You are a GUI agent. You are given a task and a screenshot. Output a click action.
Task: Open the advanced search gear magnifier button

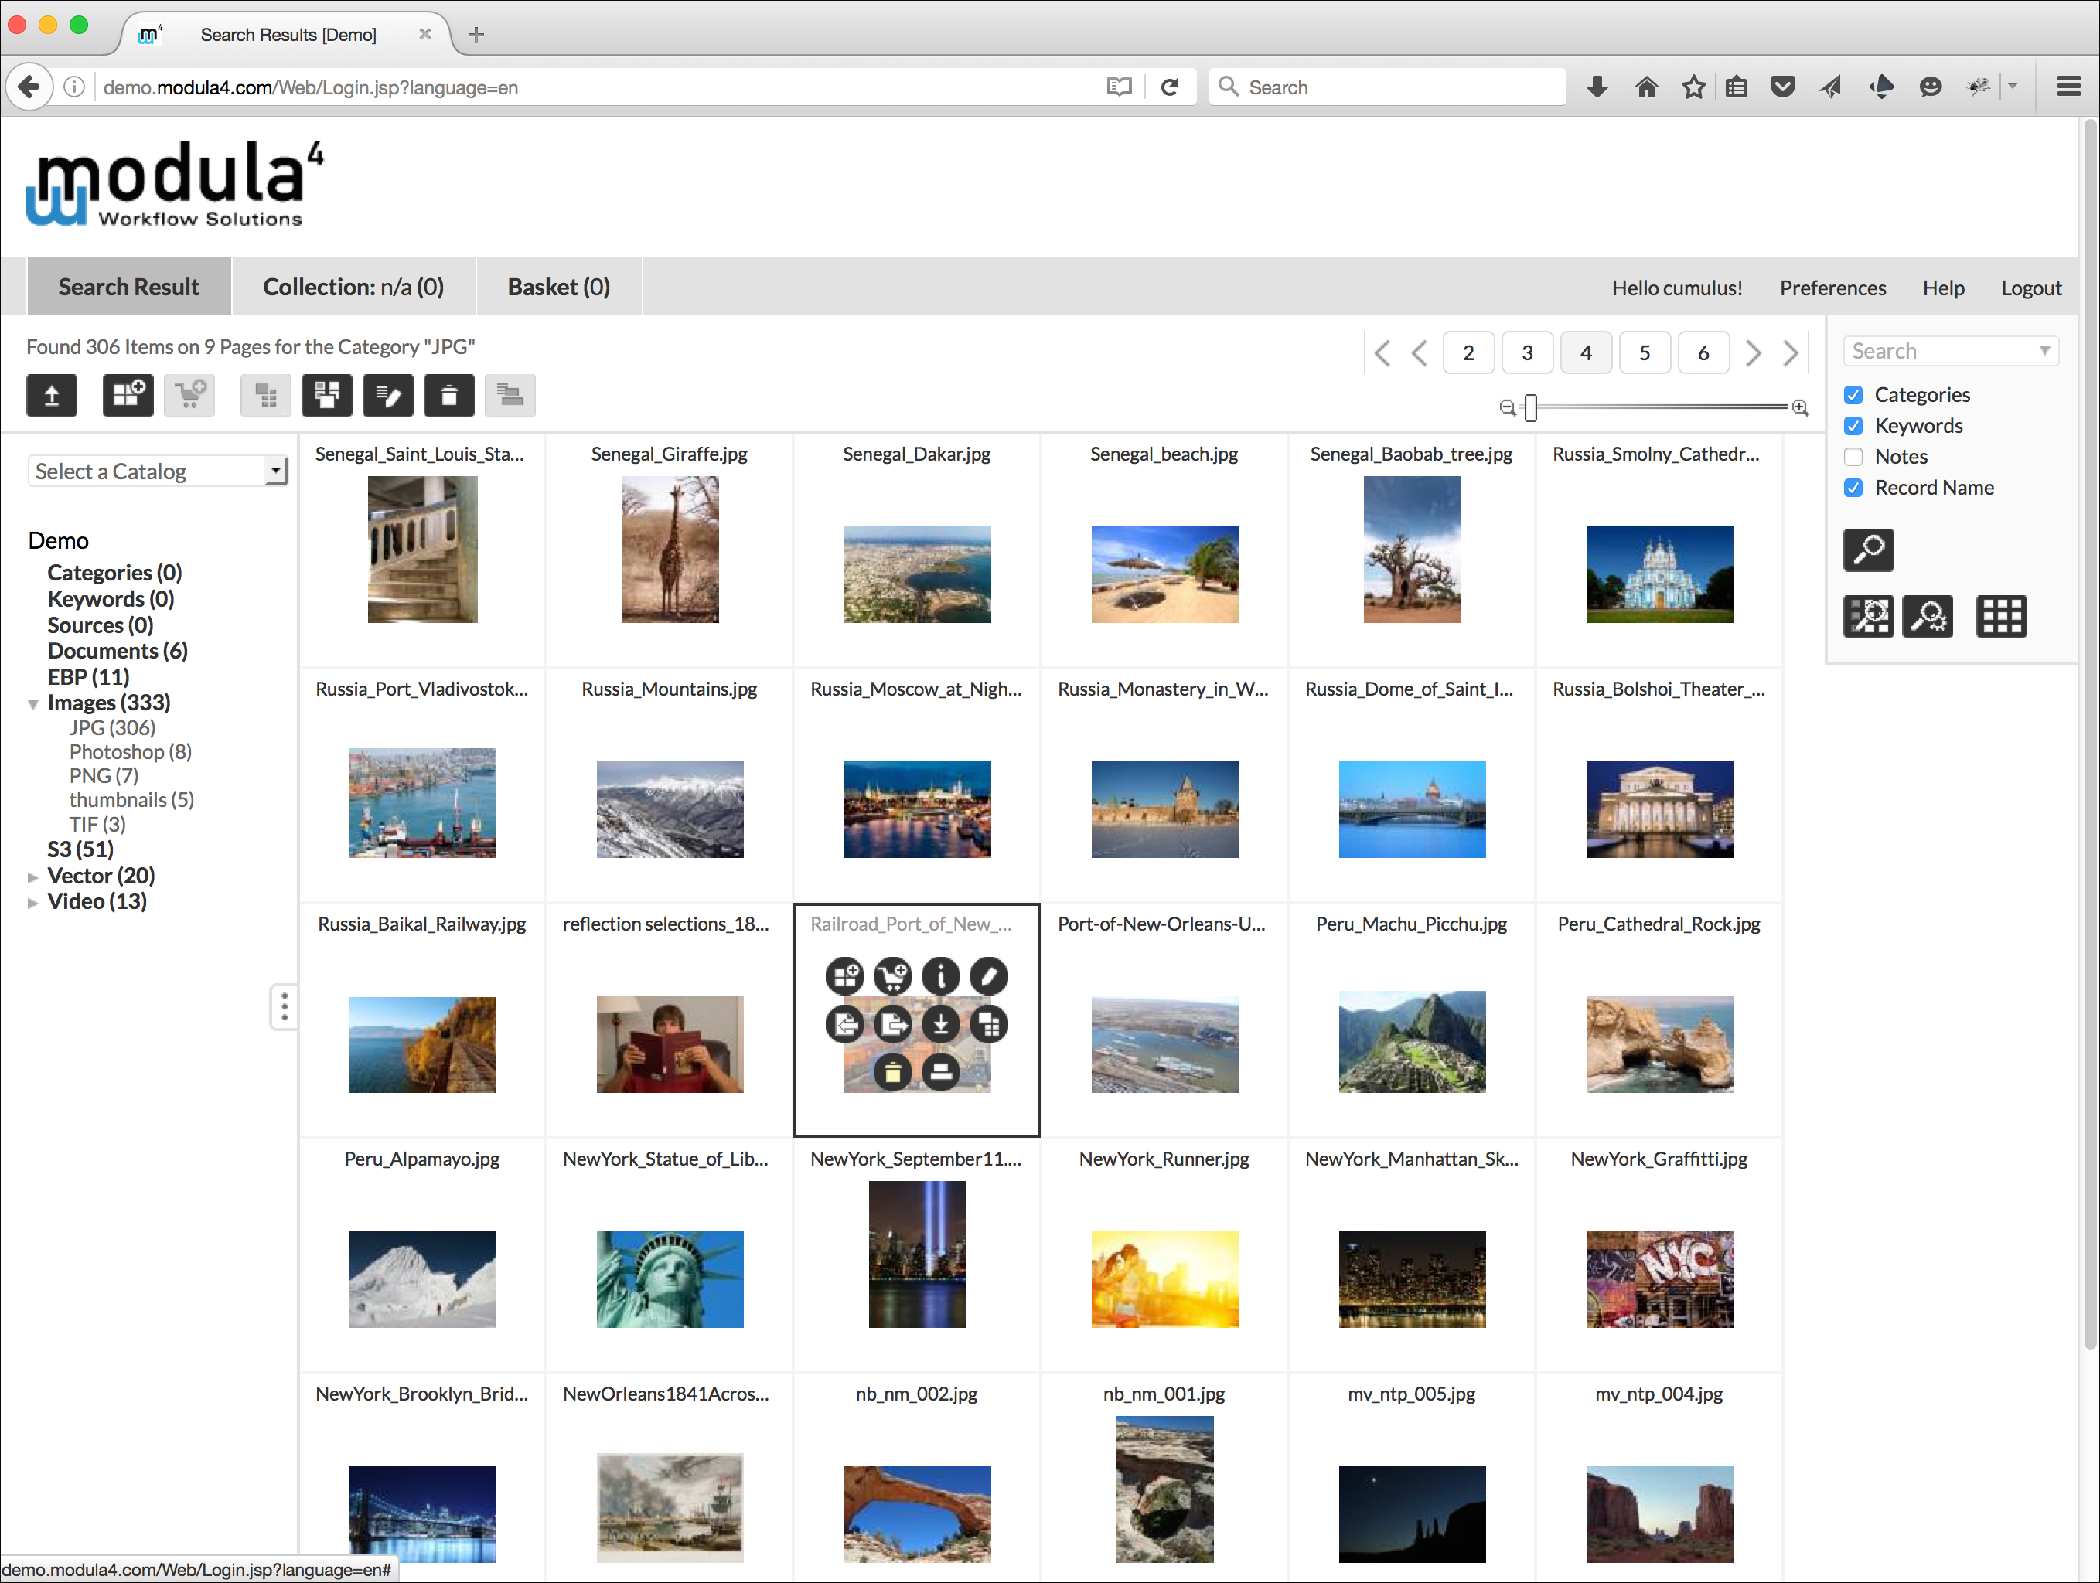1928,617
